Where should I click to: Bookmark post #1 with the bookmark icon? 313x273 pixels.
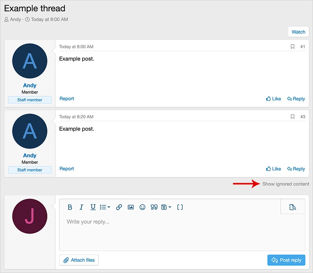coord(293,47)
